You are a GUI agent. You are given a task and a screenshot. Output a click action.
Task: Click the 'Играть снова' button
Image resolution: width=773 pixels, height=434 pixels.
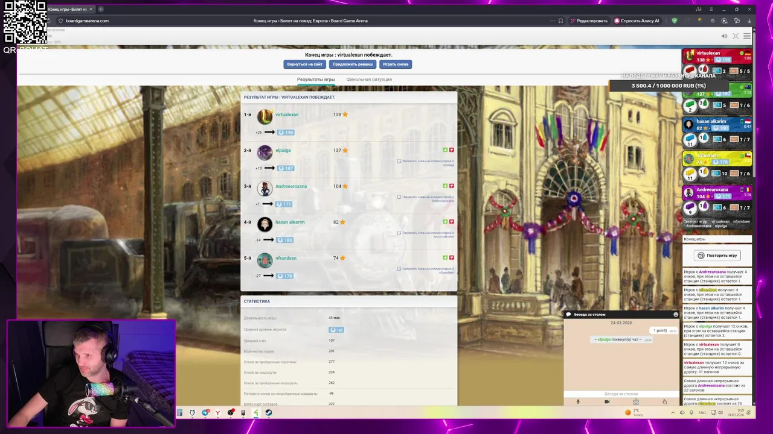click(396, 64)
